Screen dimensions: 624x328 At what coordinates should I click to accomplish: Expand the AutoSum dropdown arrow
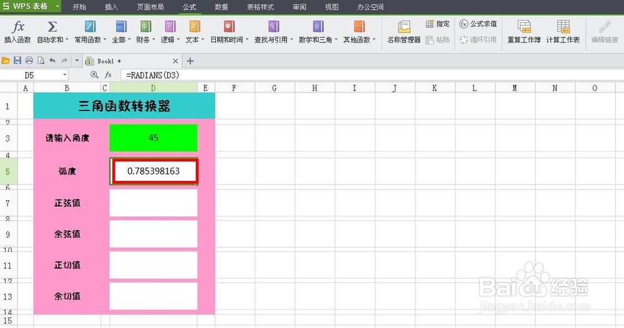[67, 40]
